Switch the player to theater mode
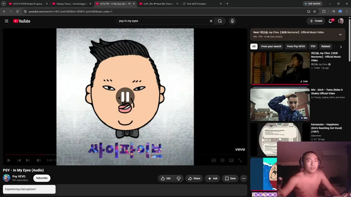The width and height of the screenshot is (351, 197). (x=231, y=160)
